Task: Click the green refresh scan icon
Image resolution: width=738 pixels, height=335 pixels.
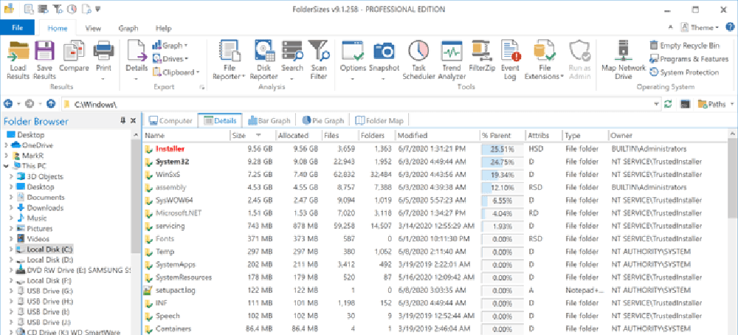Action: click(668, 104)
